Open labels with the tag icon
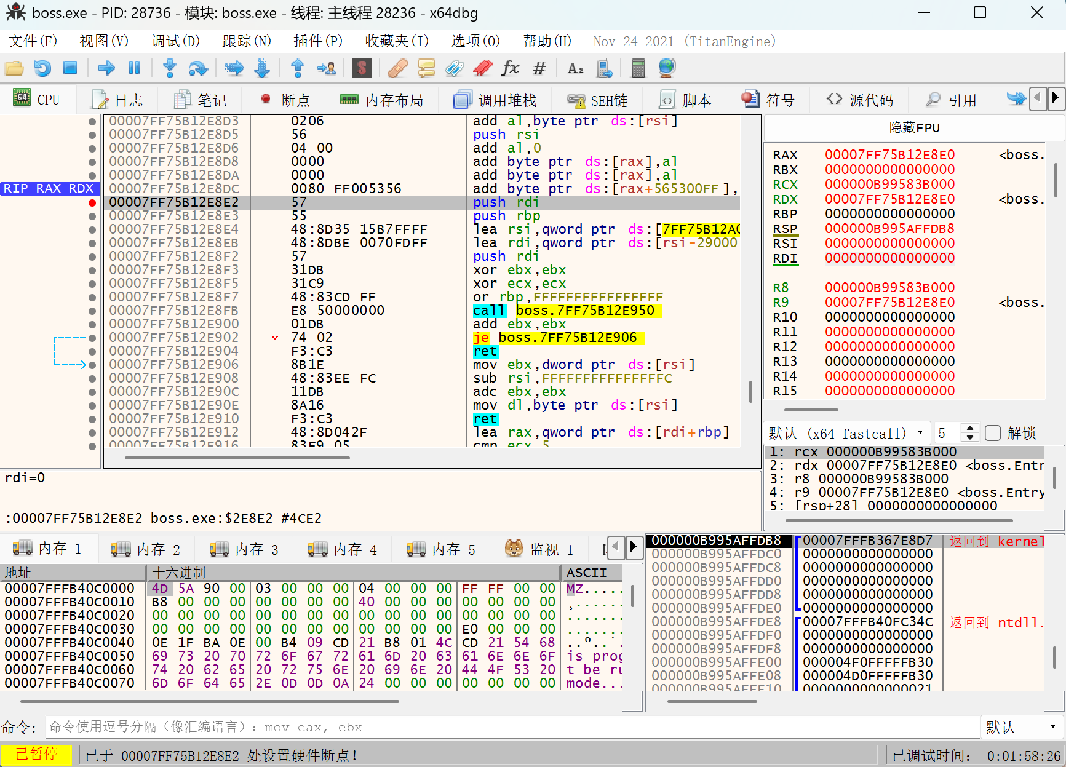The width and height of the screenshot is (1066, 767). pyautogui.click(x=454, y=68)
